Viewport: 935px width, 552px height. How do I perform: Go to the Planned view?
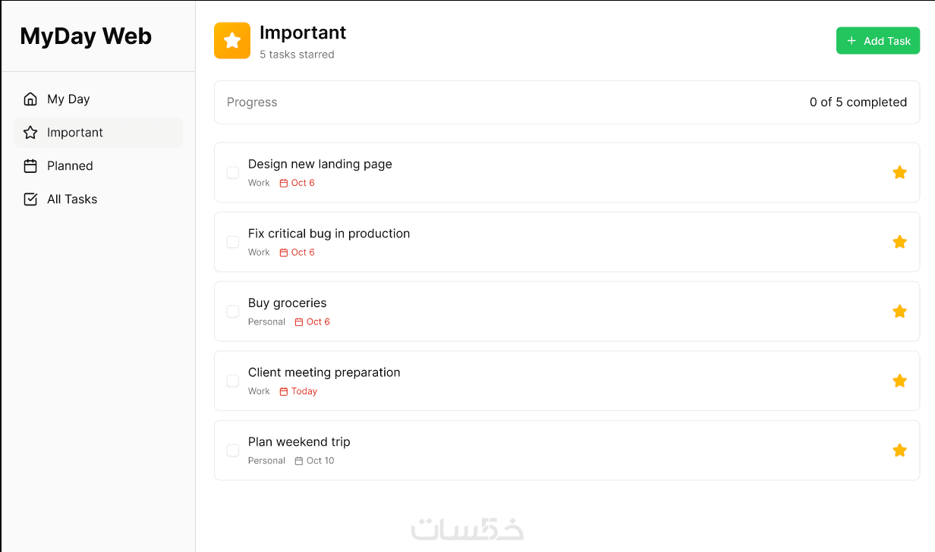point(70,166)
